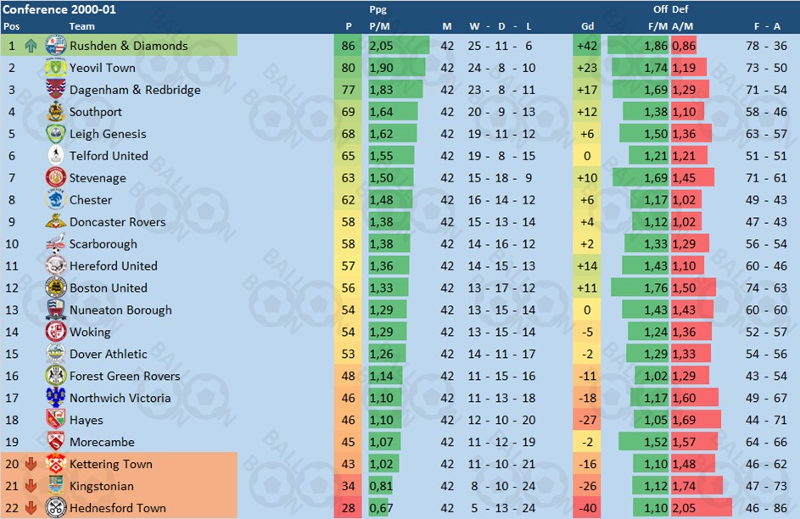Select the Pos column header
This screenshot has width=800, height=519.
[11, 26]
